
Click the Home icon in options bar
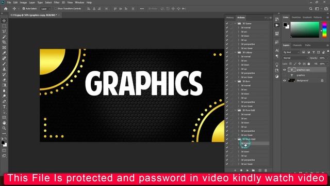click(6, 9)
